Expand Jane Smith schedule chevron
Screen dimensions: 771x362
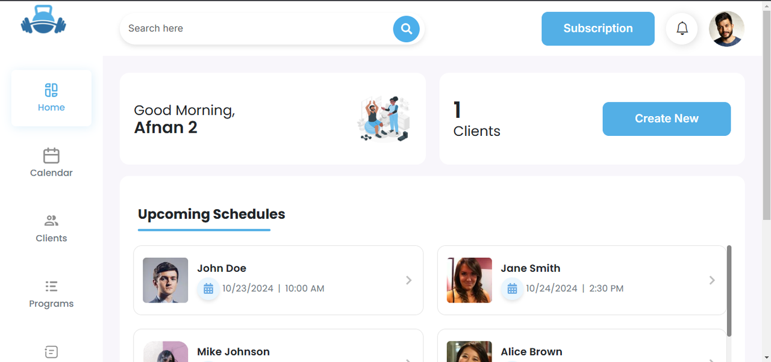(712, 280)
